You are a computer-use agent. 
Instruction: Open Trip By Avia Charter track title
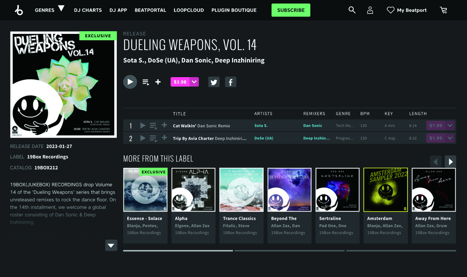(210, 138)
